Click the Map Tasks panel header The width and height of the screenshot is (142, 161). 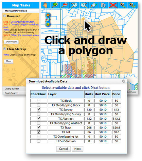(x=21, y=5)
